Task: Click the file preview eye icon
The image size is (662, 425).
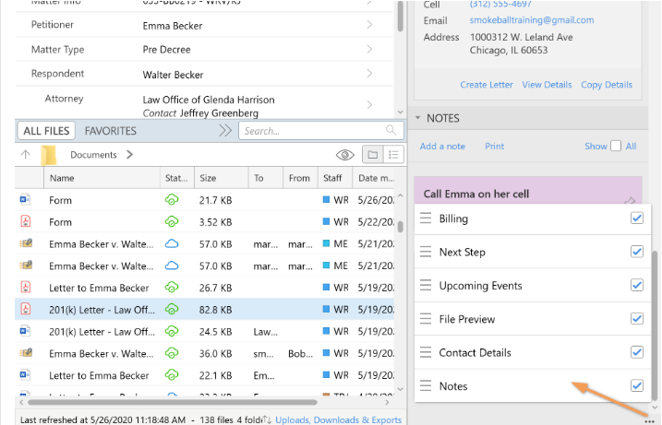Action: (x=345, y=155)
